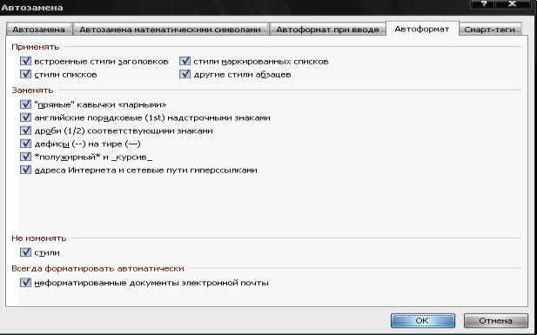537x335 pixels.
Task: Uncheck адреса Интернета и сетевые пути гиперссылками
Action: tap(26, 170)
